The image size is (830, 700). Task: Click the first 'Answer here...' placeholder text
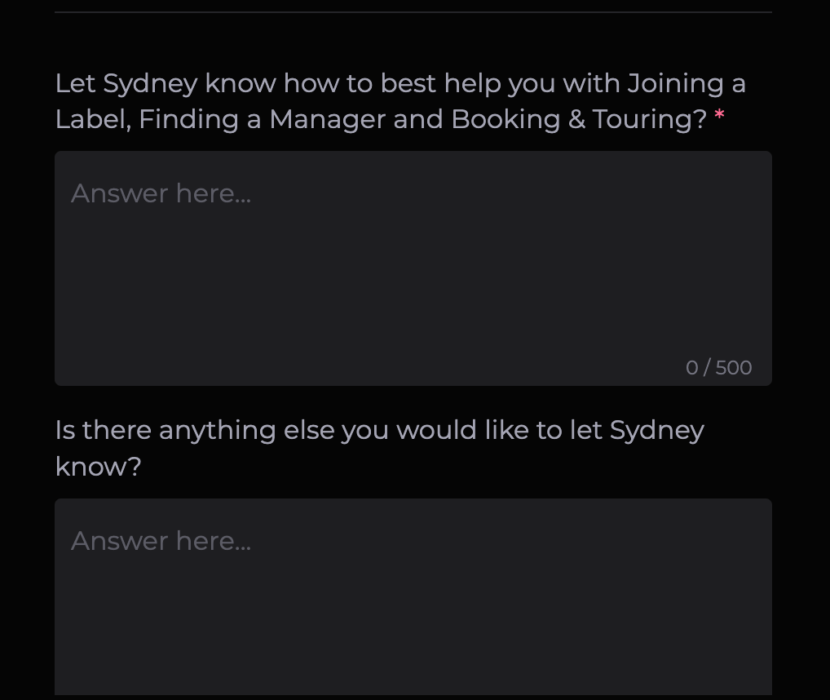pos(161,193)
